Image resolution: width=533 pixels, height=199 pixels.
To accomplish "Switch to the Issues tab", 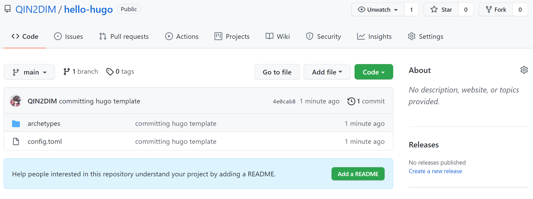I will 69,36.
